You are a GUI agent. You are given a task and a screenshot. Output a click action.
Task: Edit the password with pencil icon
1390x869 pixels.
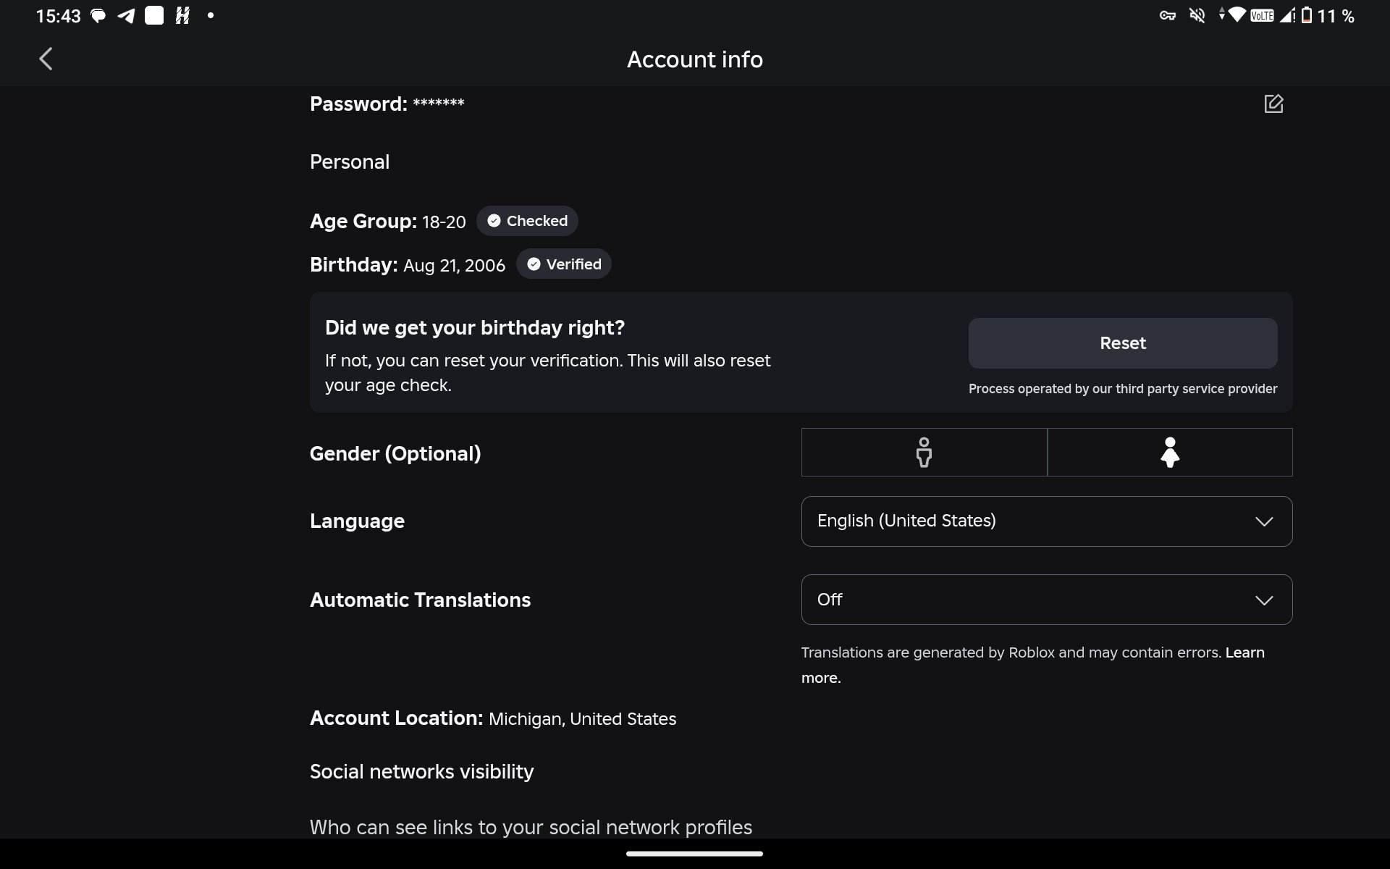[x=1273, y=104]
